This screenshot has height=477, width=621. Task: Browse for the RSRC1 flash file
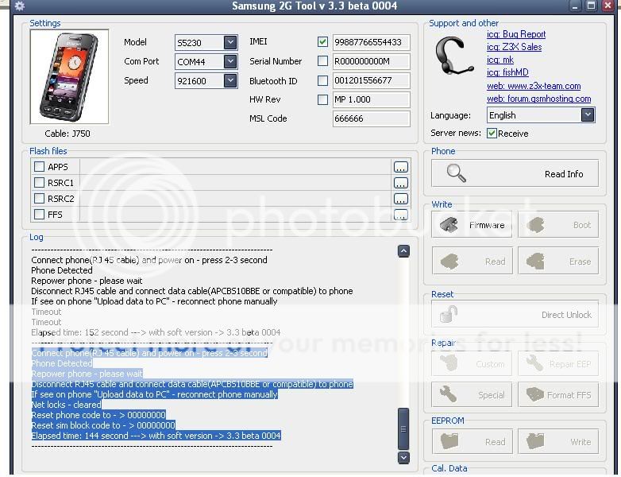point(401,183)
